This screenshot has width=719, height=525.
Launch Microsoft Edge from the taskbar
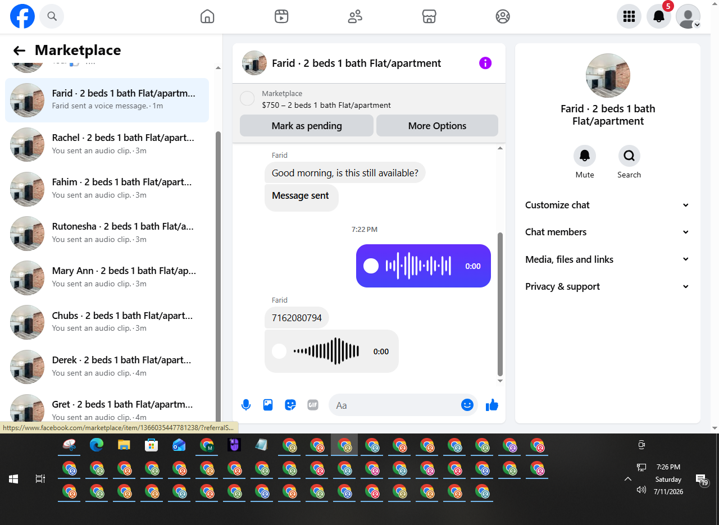97,445
